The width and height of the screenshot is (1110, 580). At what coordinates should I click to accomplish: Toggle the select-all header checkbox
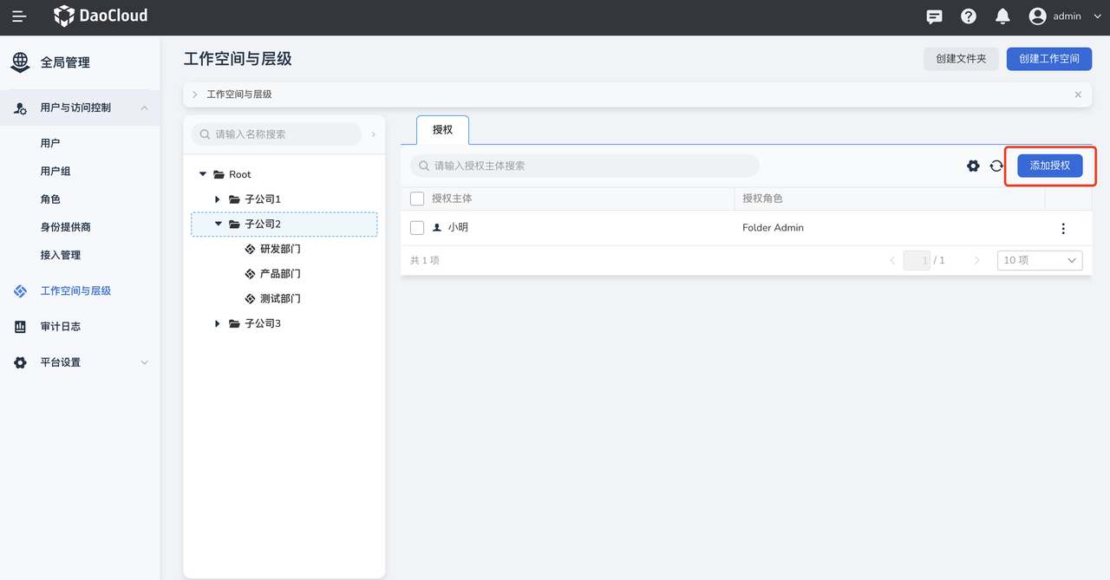point(417,199)
